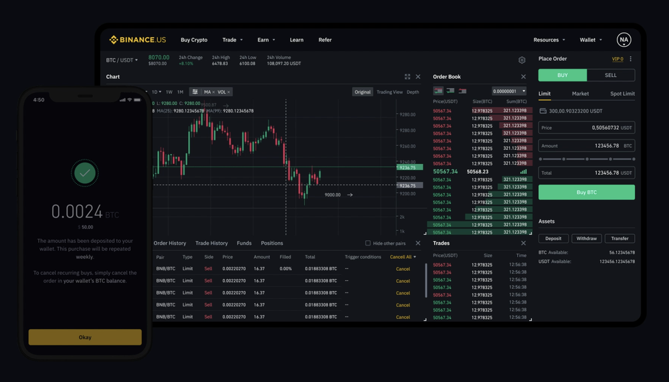Click the Price input field

(x=587, y=128)
